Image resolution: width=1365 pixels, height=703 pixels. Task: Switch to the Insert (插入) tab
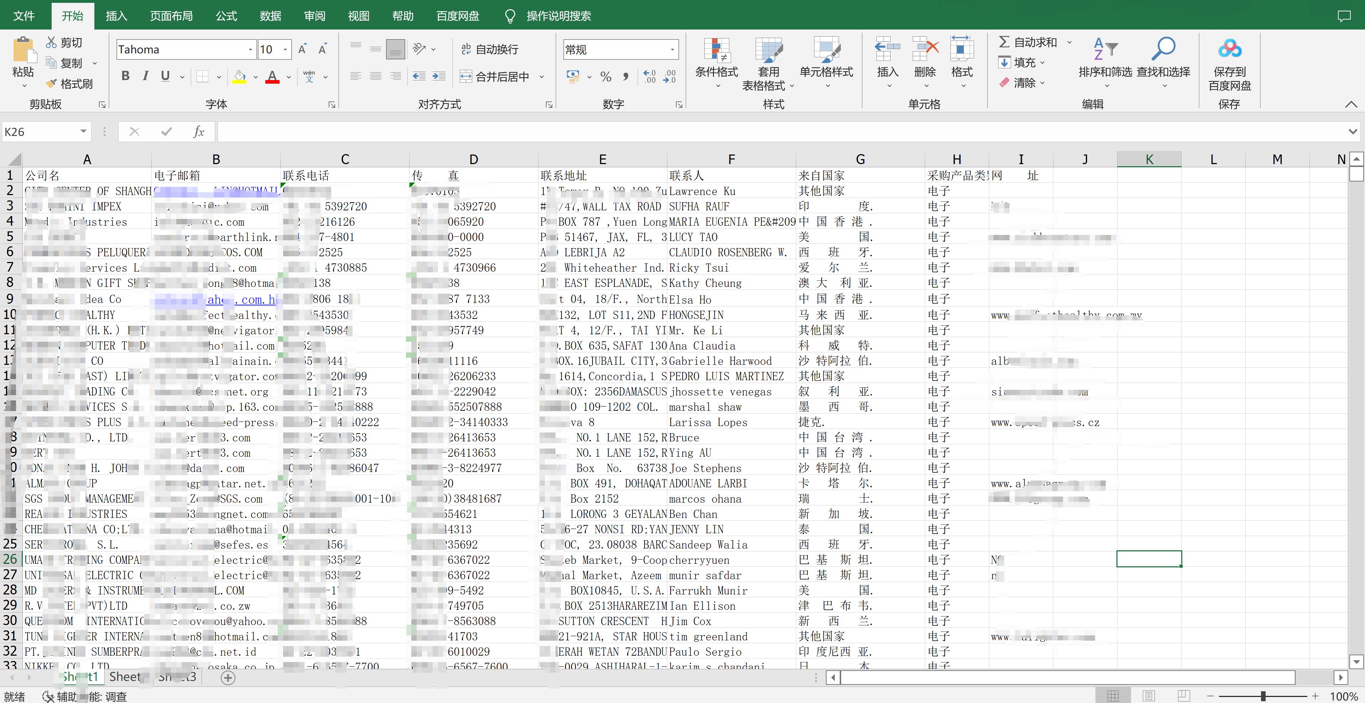tap(116, 16)
